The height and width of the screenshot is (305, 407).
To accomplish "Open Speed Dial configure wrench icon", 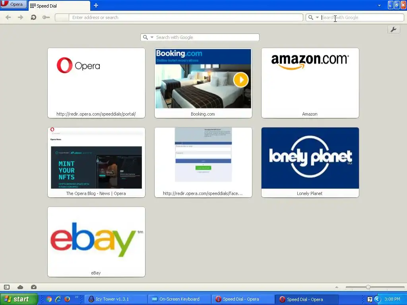I will click(393, 29).
